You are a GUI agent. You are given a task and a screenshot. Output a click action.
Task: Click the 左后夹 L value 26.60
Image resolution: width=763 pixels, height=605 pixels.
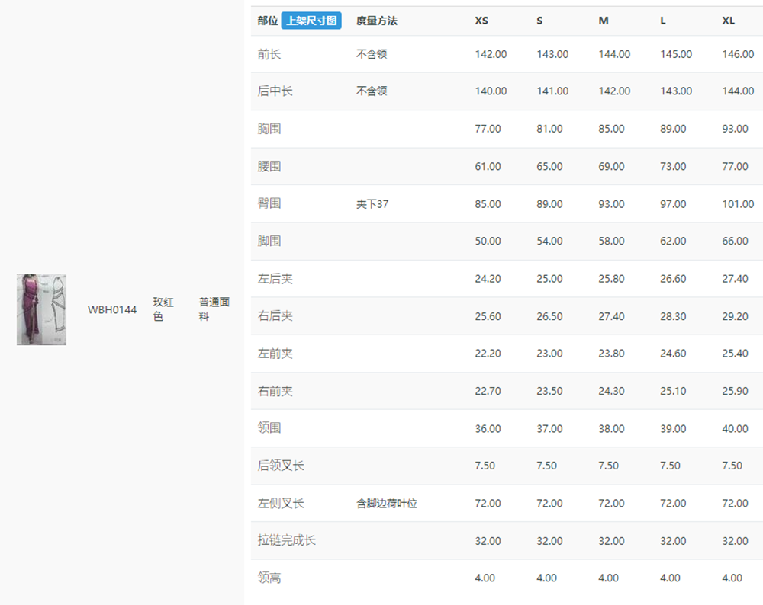(673, 278)
